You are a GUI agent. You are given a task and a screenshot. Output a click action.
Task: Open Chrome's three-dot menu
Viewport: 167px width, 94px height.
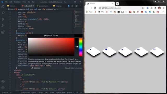click(163, 8)
